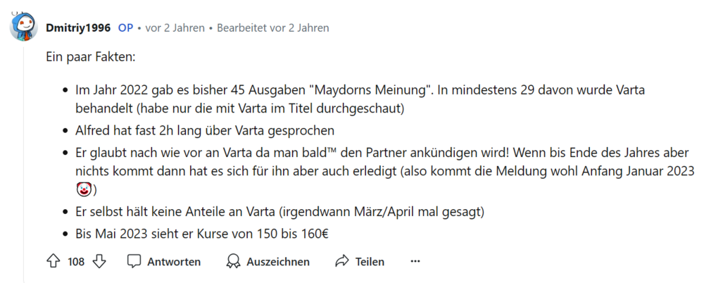The height and width of the screenshot is (283, 704).
Task: Click the blue OP badge
Action: click(x=126, y=28)
